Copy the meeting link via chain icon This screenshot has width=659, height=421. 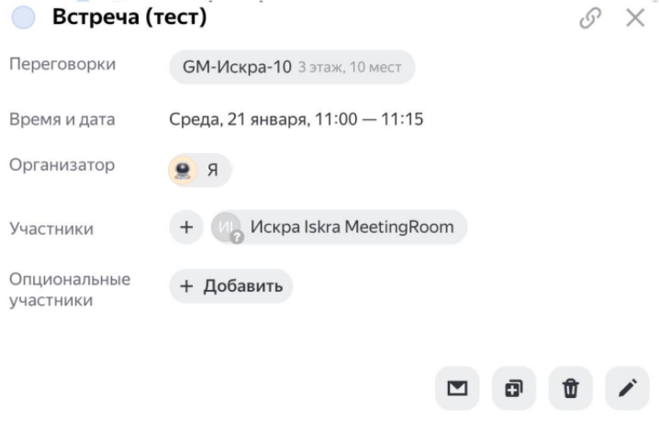[x=590, y=17]
